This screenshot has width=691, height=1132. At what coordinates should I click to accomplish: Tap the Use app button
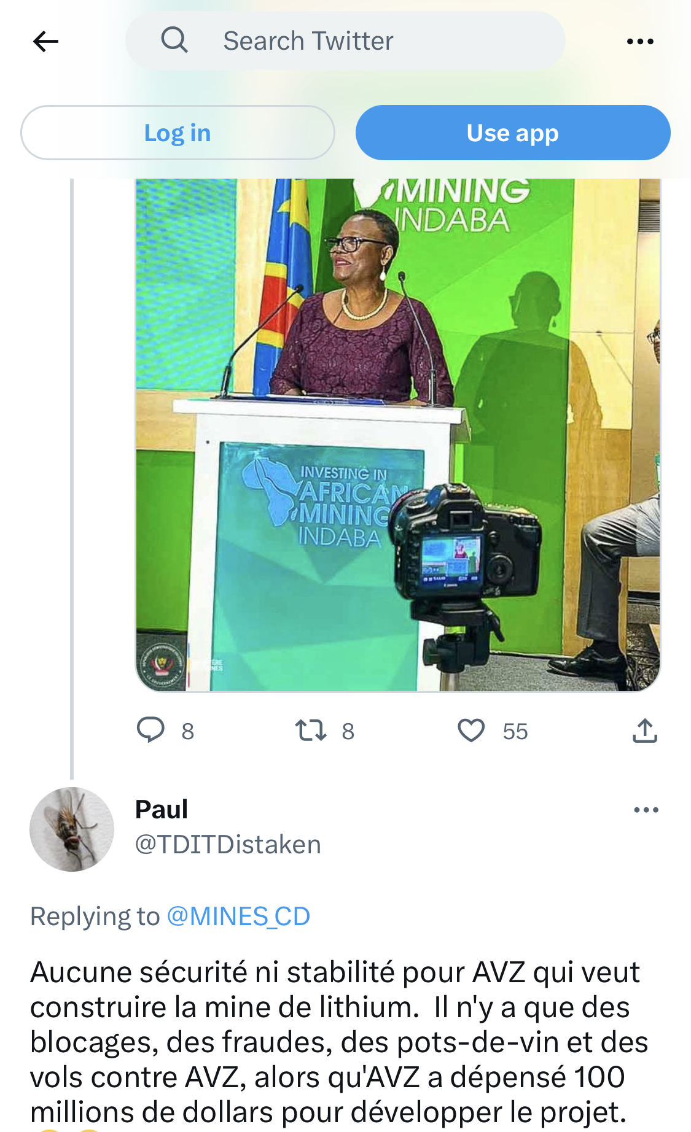[513, 133]
